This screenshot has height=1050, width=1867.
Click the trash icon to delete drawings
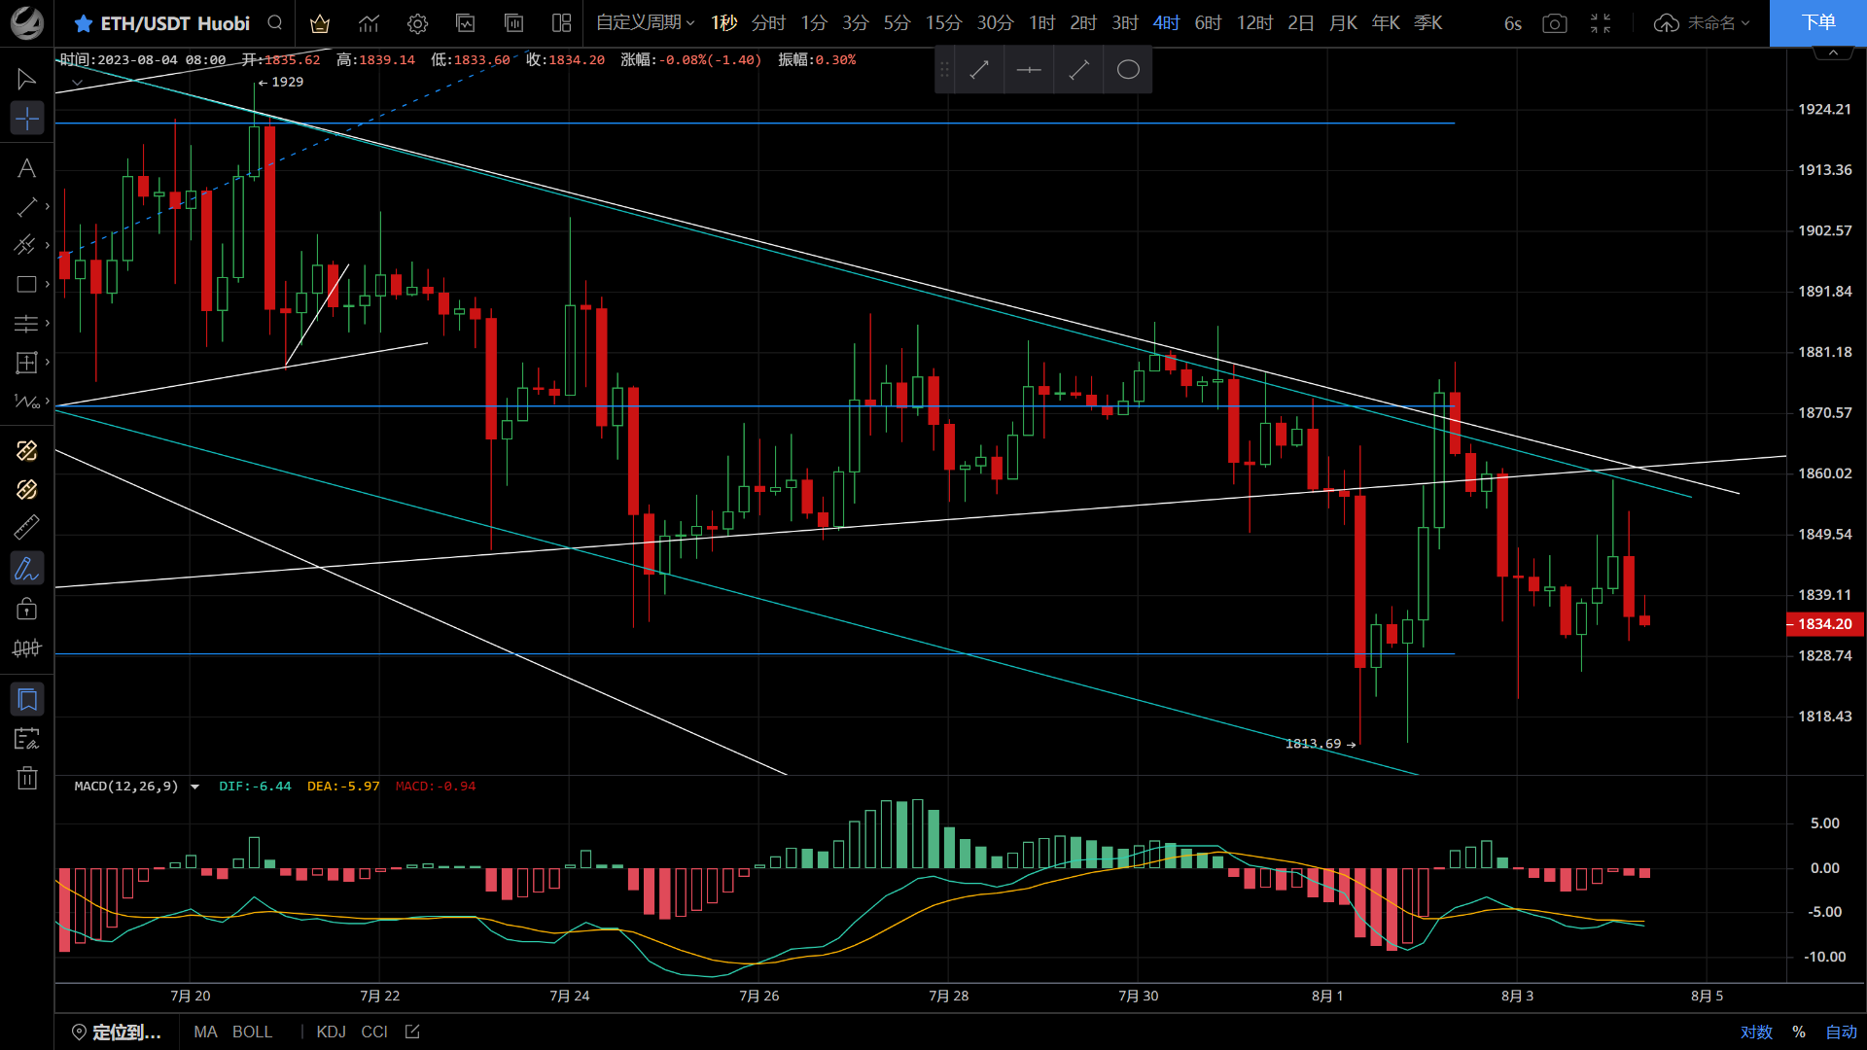tap(26, 777)
